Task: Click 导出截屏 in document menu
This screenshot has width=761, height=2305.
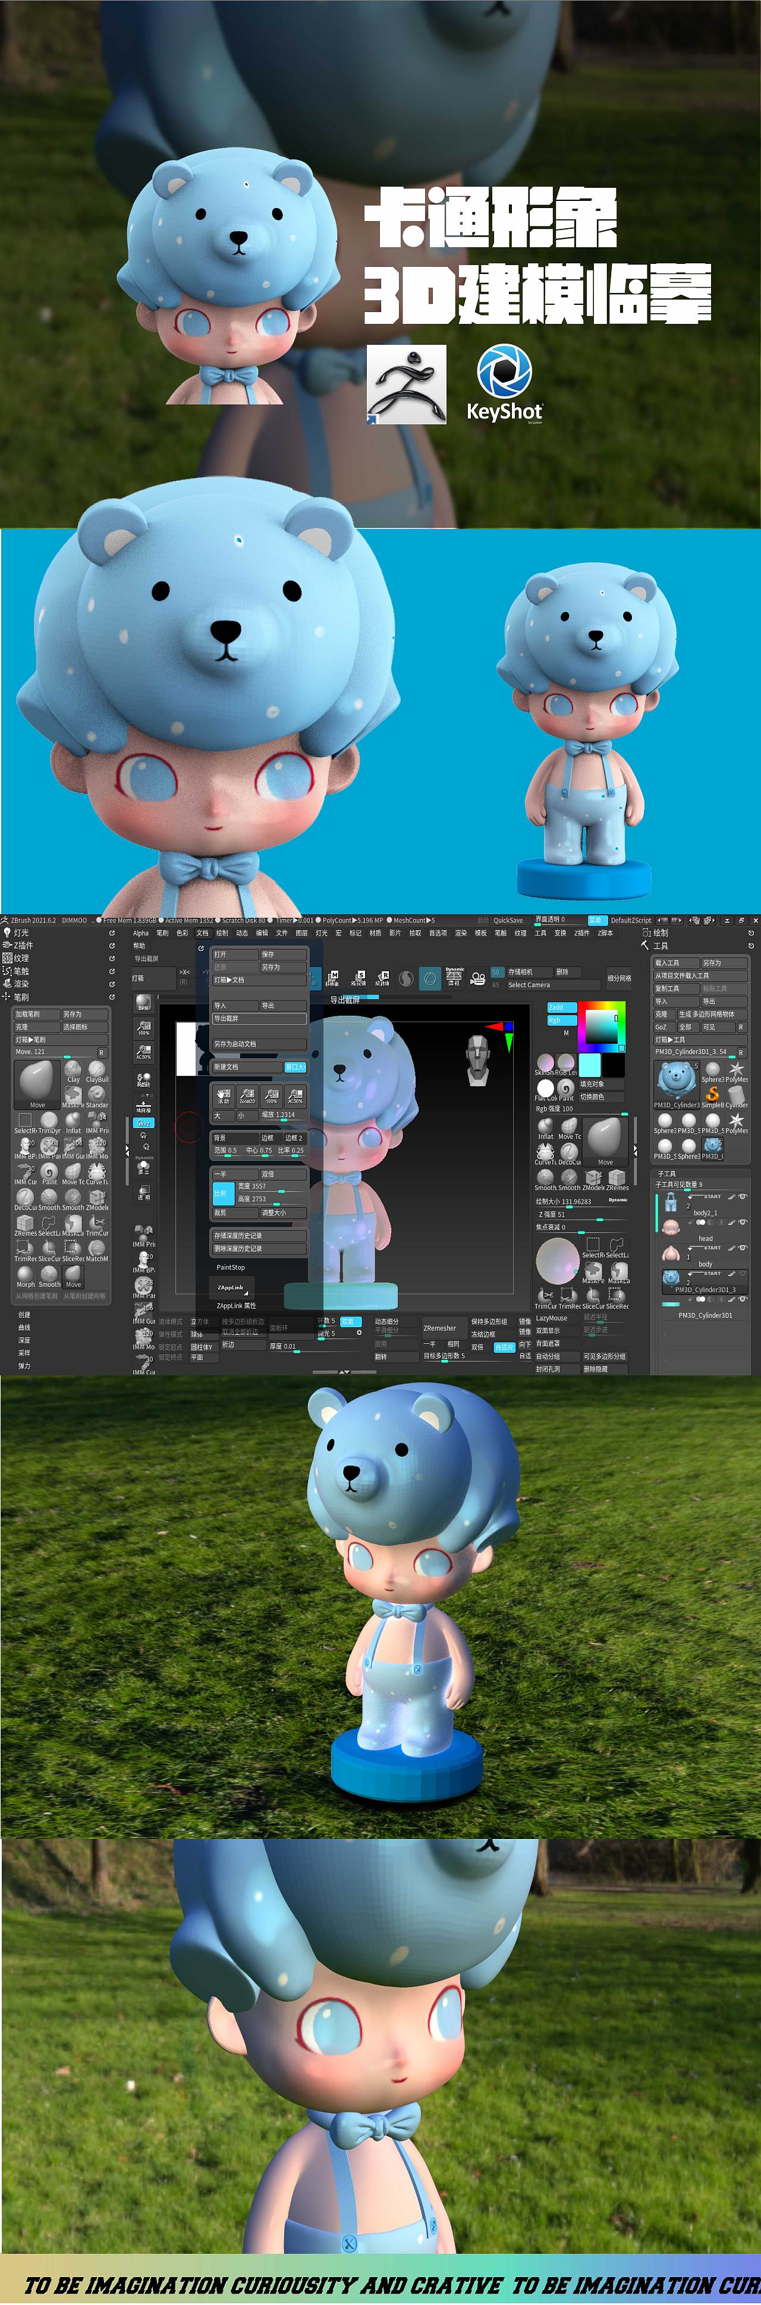Action: tap(259, 1018)
